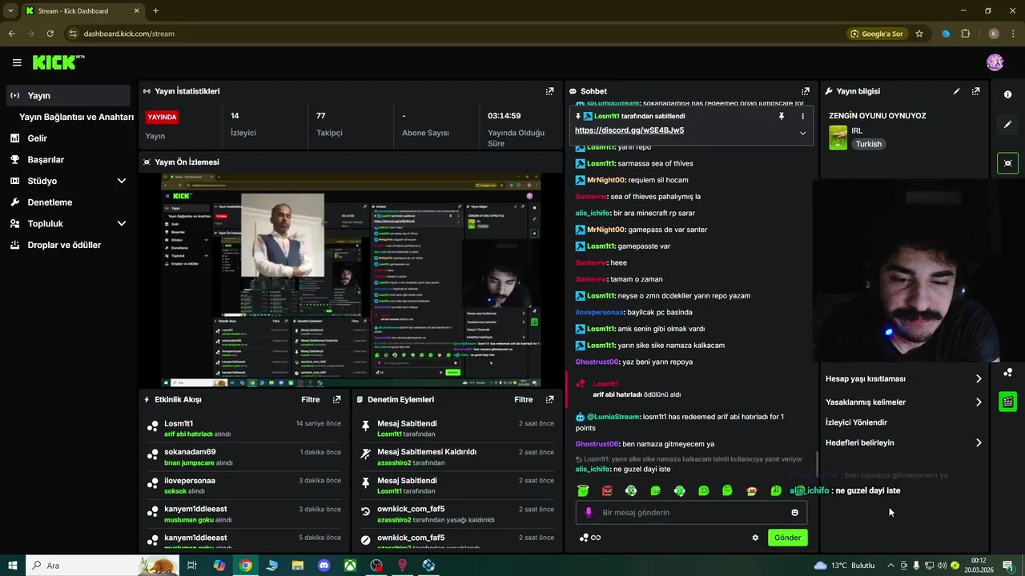Viewport: 1025px width, 576px height.
Task: Open the emoji picker in chat input
Action: (x=794, y=512)
